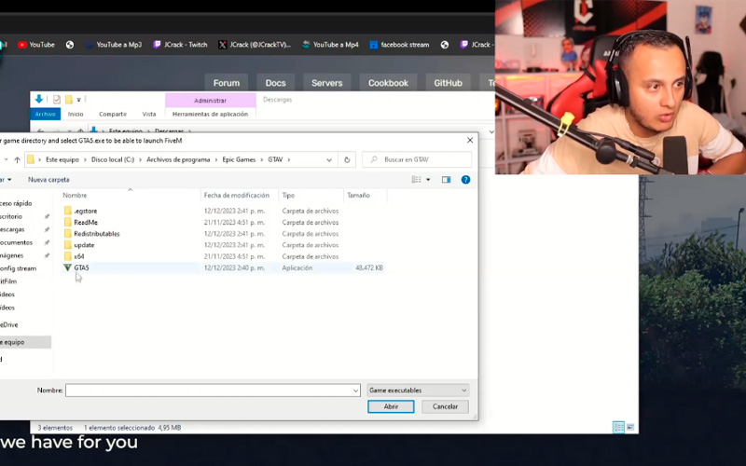The height and width of the screenshot is (466, 746).
Task: Toggle the preview pane icon
Action: coord(446,180)
